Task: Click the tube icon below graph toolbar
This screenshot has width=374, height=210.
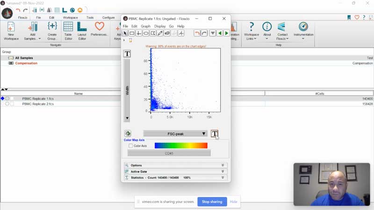Action: (130, 40)
